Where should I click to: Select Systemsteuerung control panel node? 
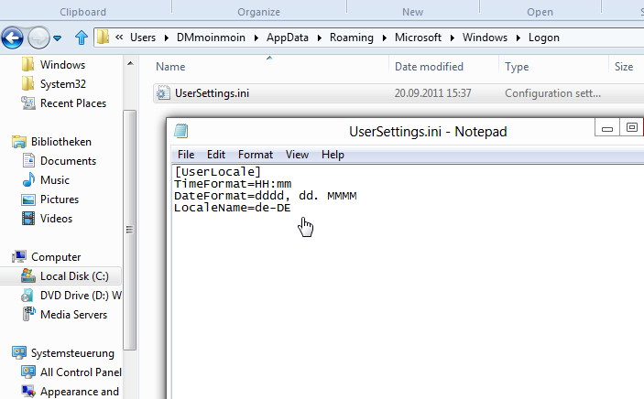pos(72,353)
